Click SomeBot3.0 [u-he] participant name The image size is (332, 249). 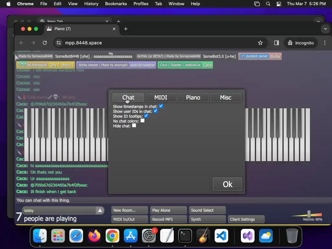(x=219, y=56)
